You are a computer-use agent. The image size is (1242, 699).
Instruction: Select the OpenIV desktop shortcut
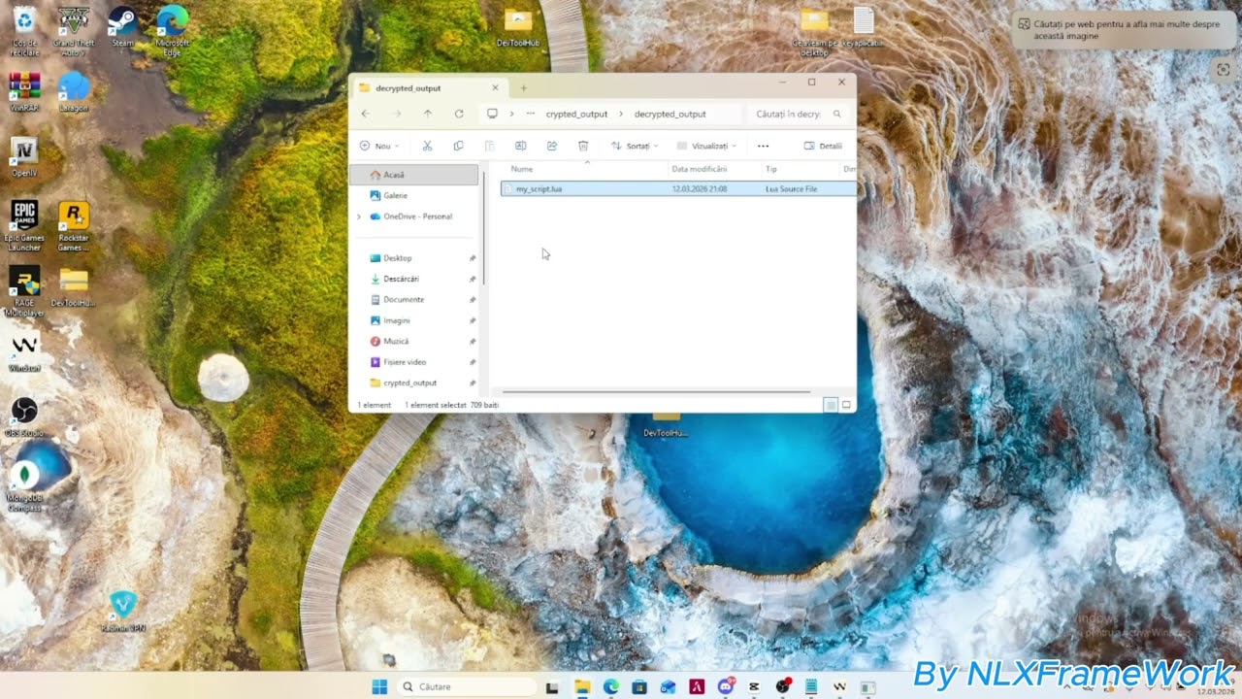24,157
